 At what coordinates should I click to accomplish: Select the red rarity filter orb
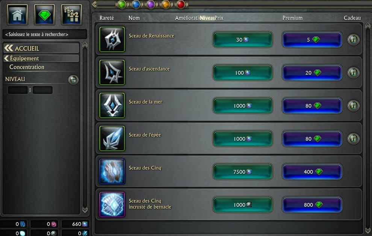(x=181, y=4)
